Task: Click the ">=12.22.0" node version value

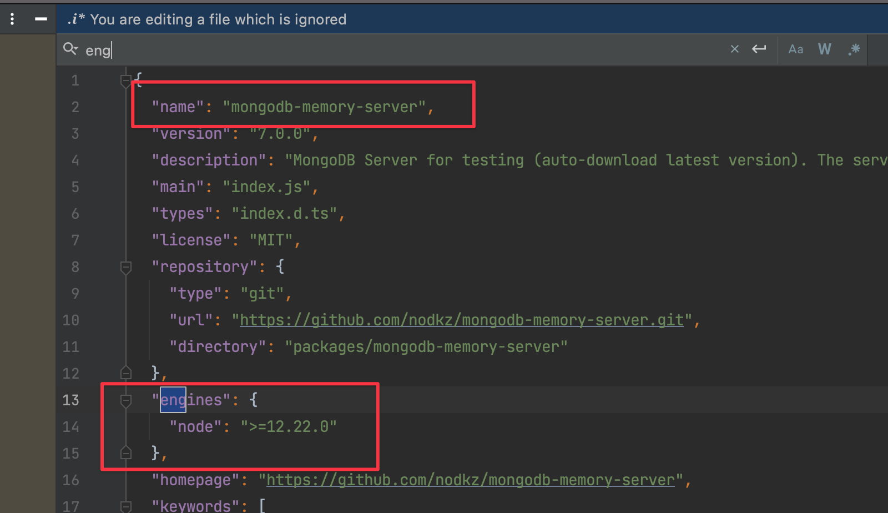Action: click(289, 427)
